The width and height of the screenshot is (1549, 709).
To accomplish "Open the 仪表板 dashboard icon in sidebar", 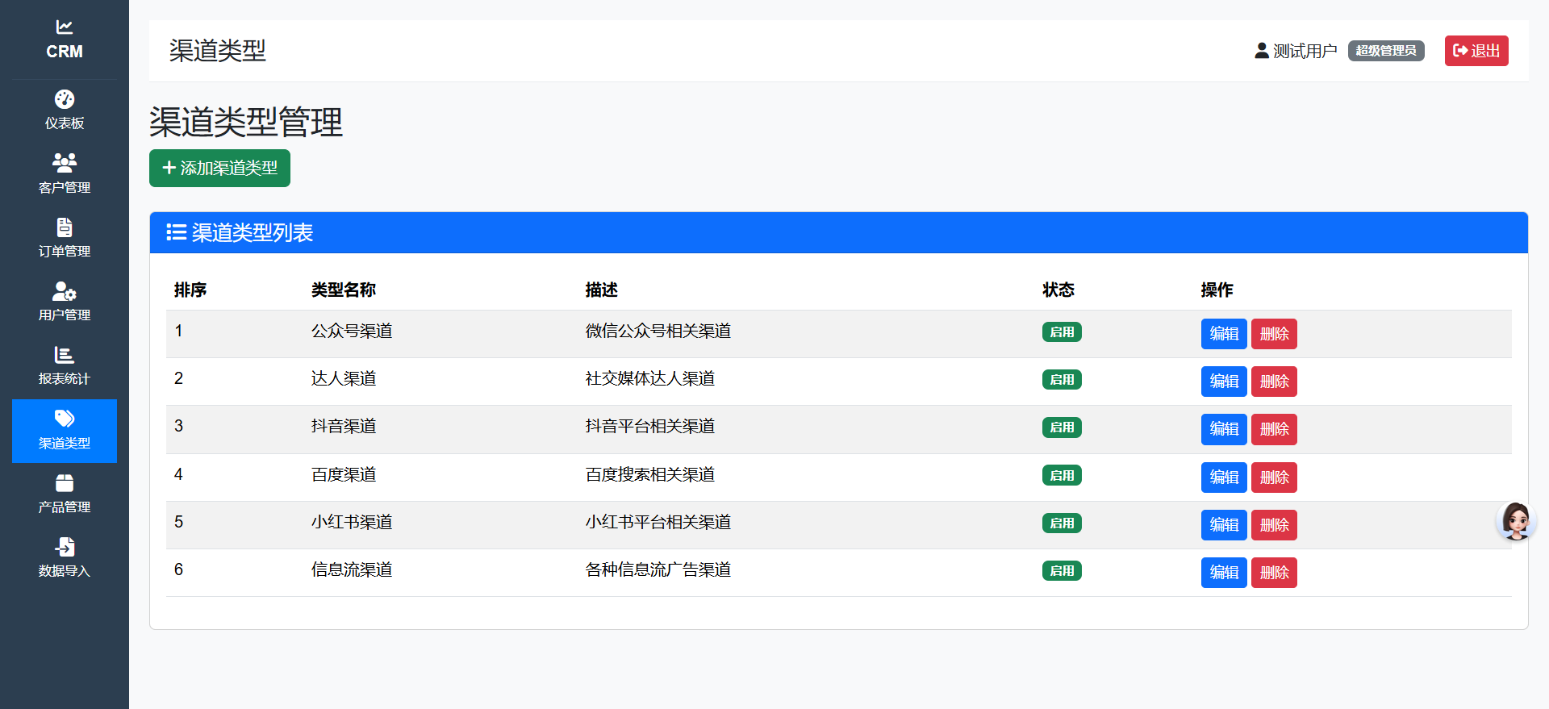I will coord(65,100).
